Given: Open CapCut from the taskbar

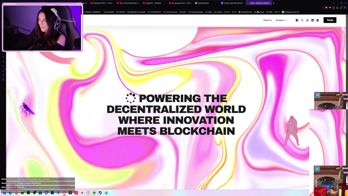Looking at the screenshot, I should (x=82, y=193).
